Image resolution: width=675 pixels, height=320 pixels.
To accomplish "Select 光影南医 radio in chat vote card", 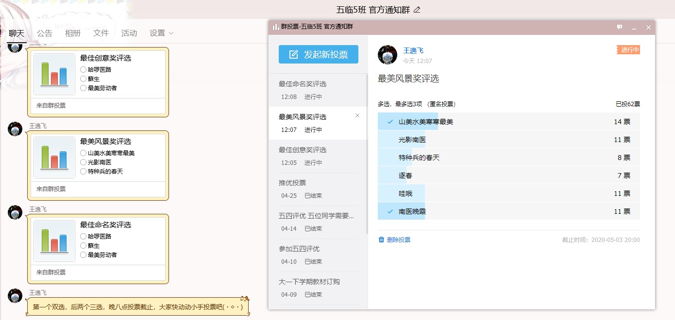I will (x=84, y=162).
